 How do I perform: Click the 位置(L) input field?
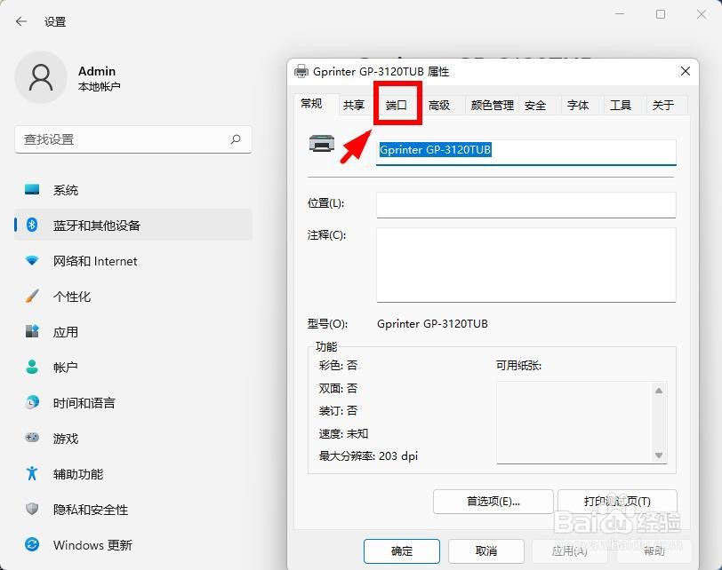pos(525,205)
